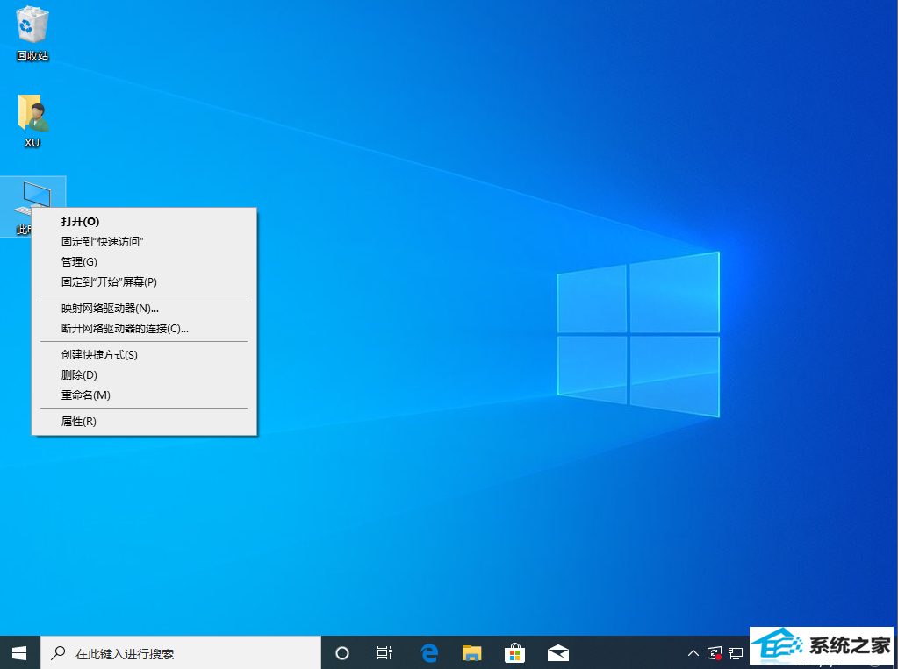
Task: Expand hidden system tray icons chevron
Action: coord(693,653)
